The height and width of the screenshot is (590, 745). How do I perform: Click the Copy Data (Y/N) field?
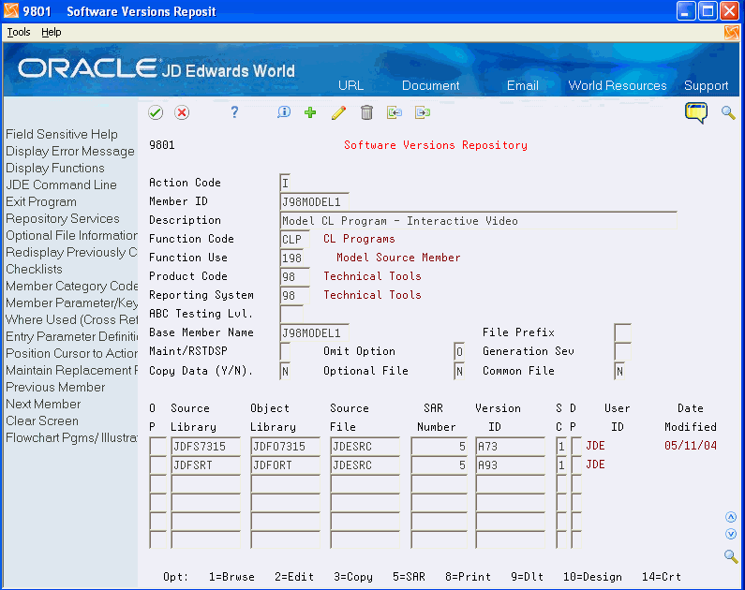(285, 371)
